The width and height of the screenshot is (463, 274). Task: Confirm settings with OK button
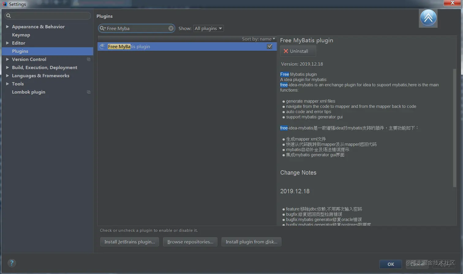pyautogui.click(x=390, y=264)
